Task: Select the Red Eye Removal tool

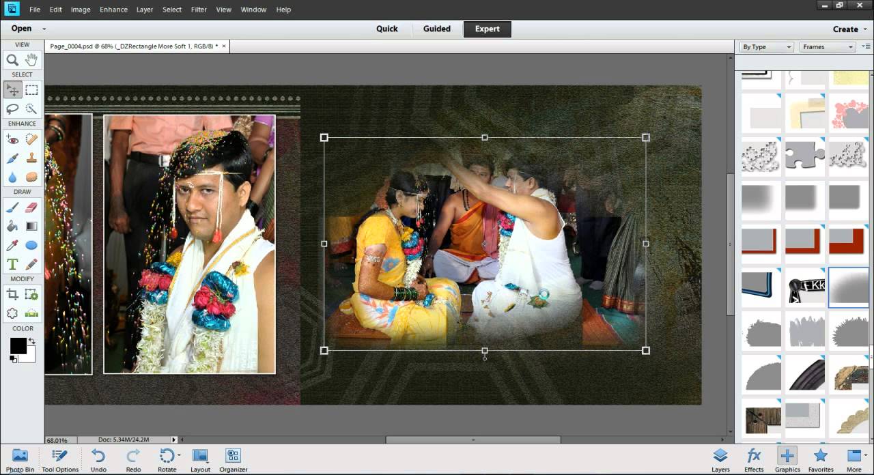Action: [x=12, y=139]
